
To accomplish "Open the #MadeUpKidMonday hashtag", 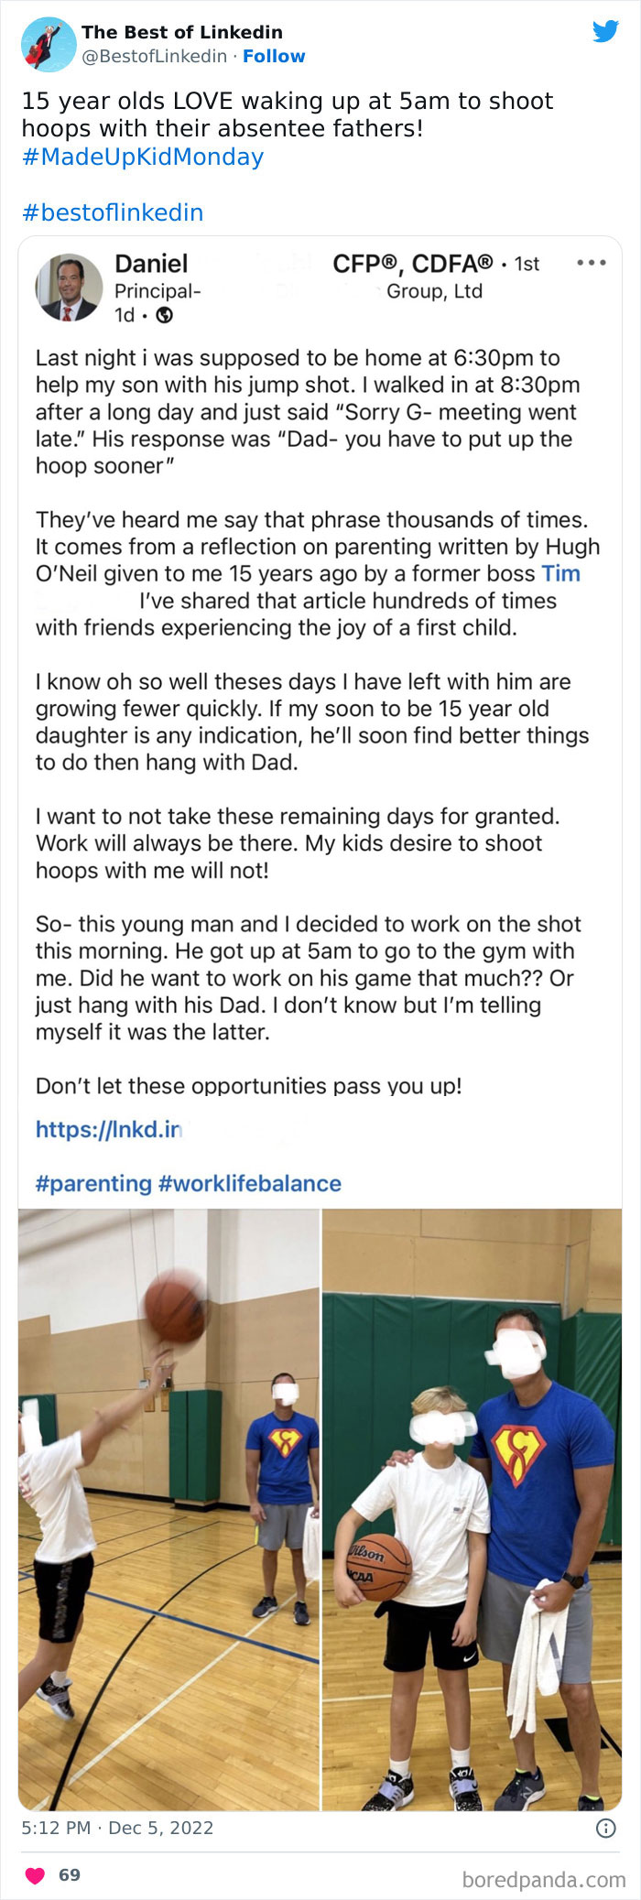I will [141, 157].
